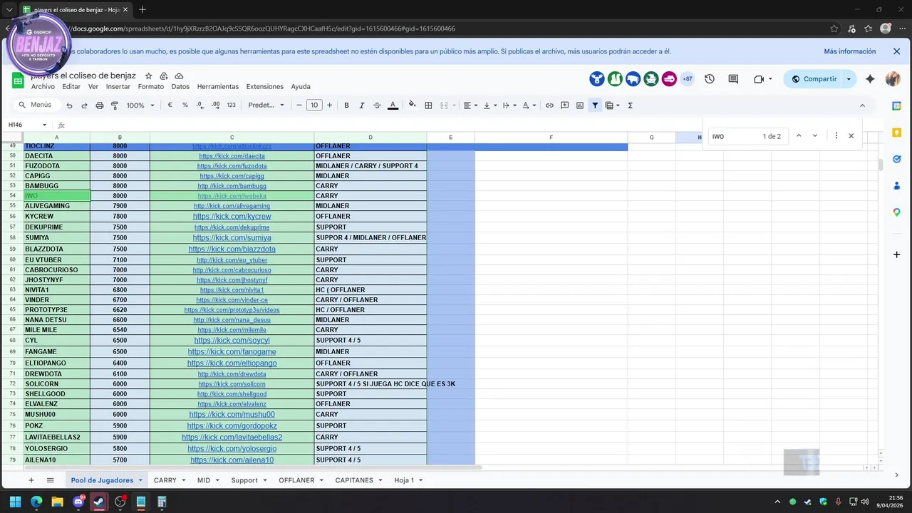Viewport: 912px width, 513px height.
Task: Toggle bold formatting
Action: coord(346,105)
